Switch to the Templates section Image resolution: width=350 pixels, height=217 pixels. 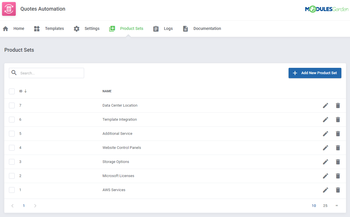point(54,28)
